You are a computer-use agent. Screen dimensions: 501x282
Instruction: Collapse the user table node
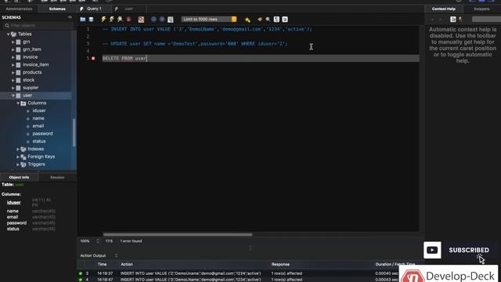[x=13, y=96]
